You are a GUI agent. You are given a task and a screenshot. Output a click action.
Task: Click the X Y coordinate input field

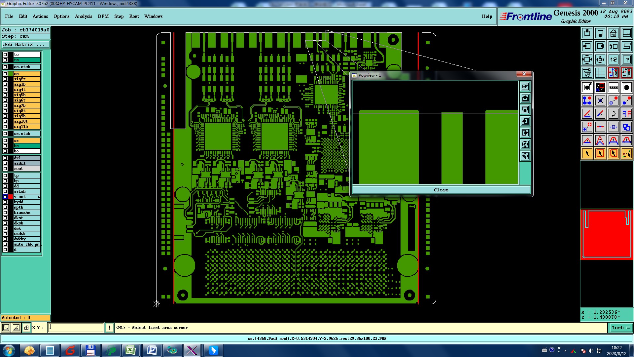tap(76, 328)
